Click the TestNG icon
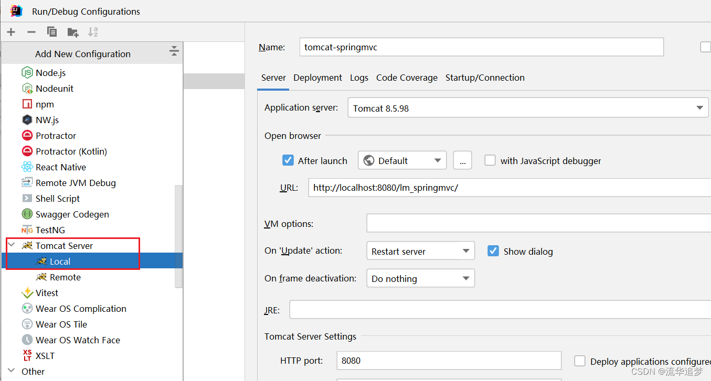The height and width of the screenshot is (381, 711). click(27, 230)
